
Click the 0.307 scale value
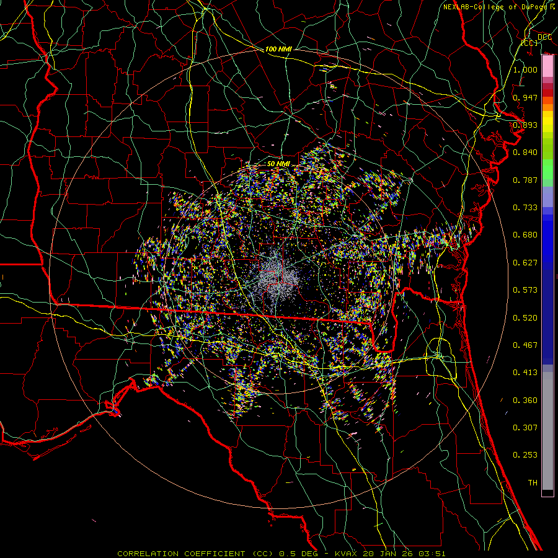click(x=525, y=428)
